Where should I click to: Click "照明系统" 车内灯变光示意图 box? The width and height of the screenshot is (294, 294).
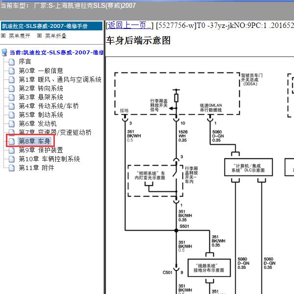pyautogui.click(x=149, y=175)
